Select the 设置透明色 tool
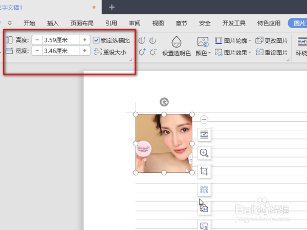The image size is (307, 230). click(x=177, y=46)
